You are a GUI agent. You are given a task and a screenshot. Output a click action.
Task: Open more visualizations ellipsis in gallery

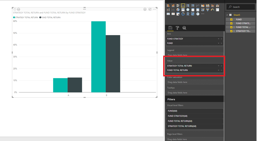click(203, 14)
